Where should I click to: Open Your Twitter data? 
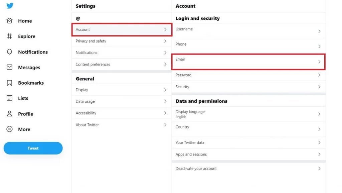coord(190,142)
